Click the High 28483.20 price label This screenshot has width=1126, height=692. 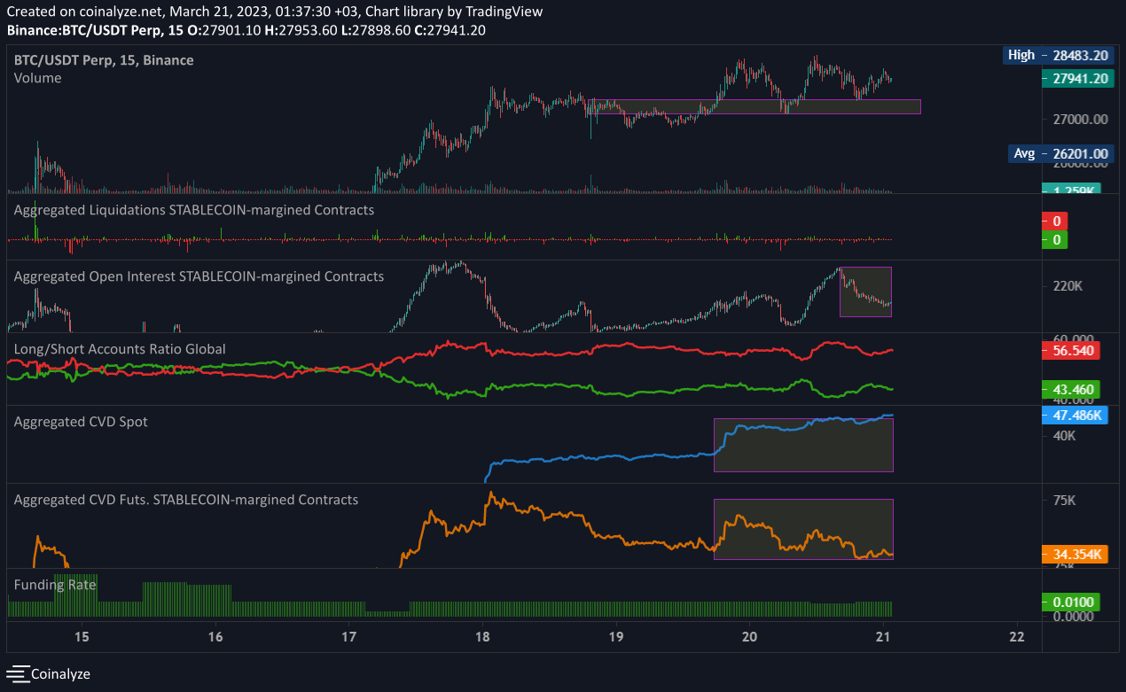[1057, 55]
